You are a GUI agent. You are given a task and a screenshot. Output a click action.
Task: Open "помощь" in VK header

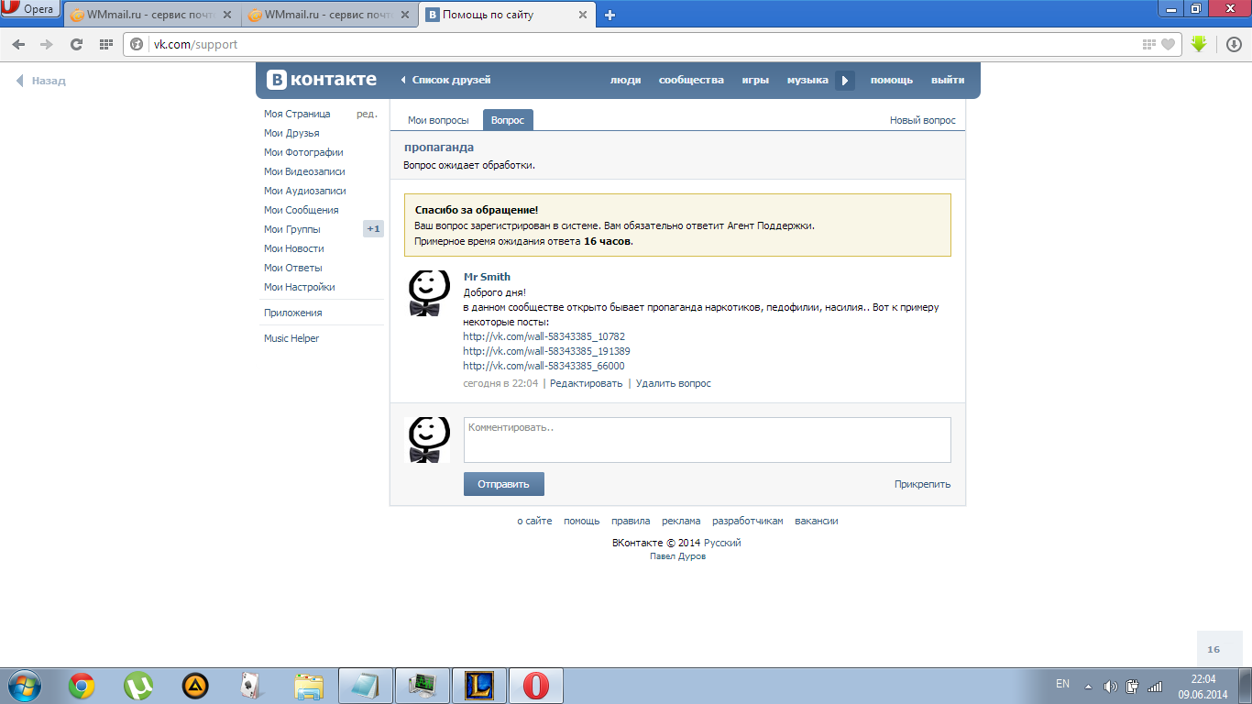click(892, 80)
